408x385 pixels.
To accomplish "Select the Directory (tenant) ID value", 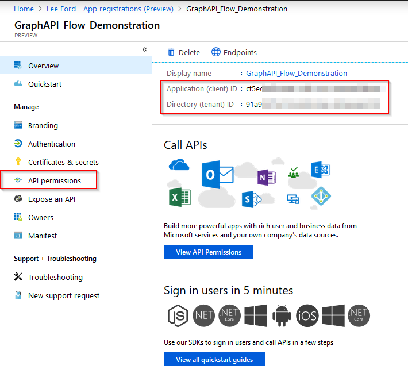I will point(313,105).
